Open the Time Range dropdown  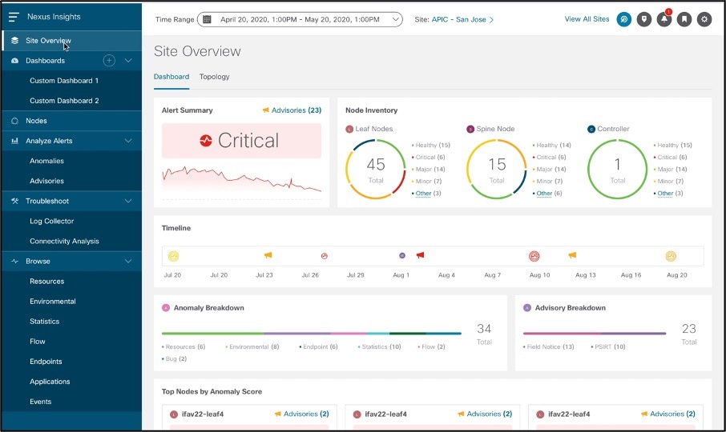click(300, 19)
